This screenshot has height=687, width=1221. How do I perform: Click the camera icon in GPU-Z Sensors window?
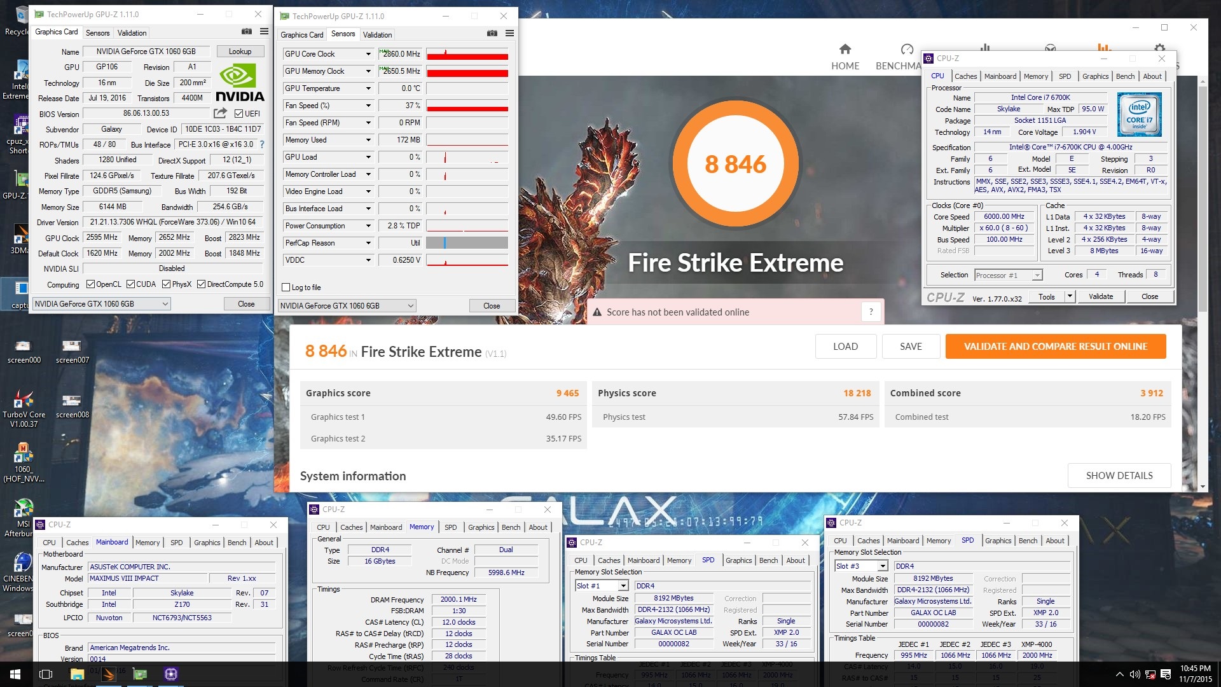(492, 34)
